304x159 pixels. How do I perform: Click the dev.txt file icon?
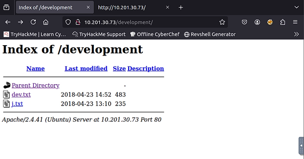[7, 94]
